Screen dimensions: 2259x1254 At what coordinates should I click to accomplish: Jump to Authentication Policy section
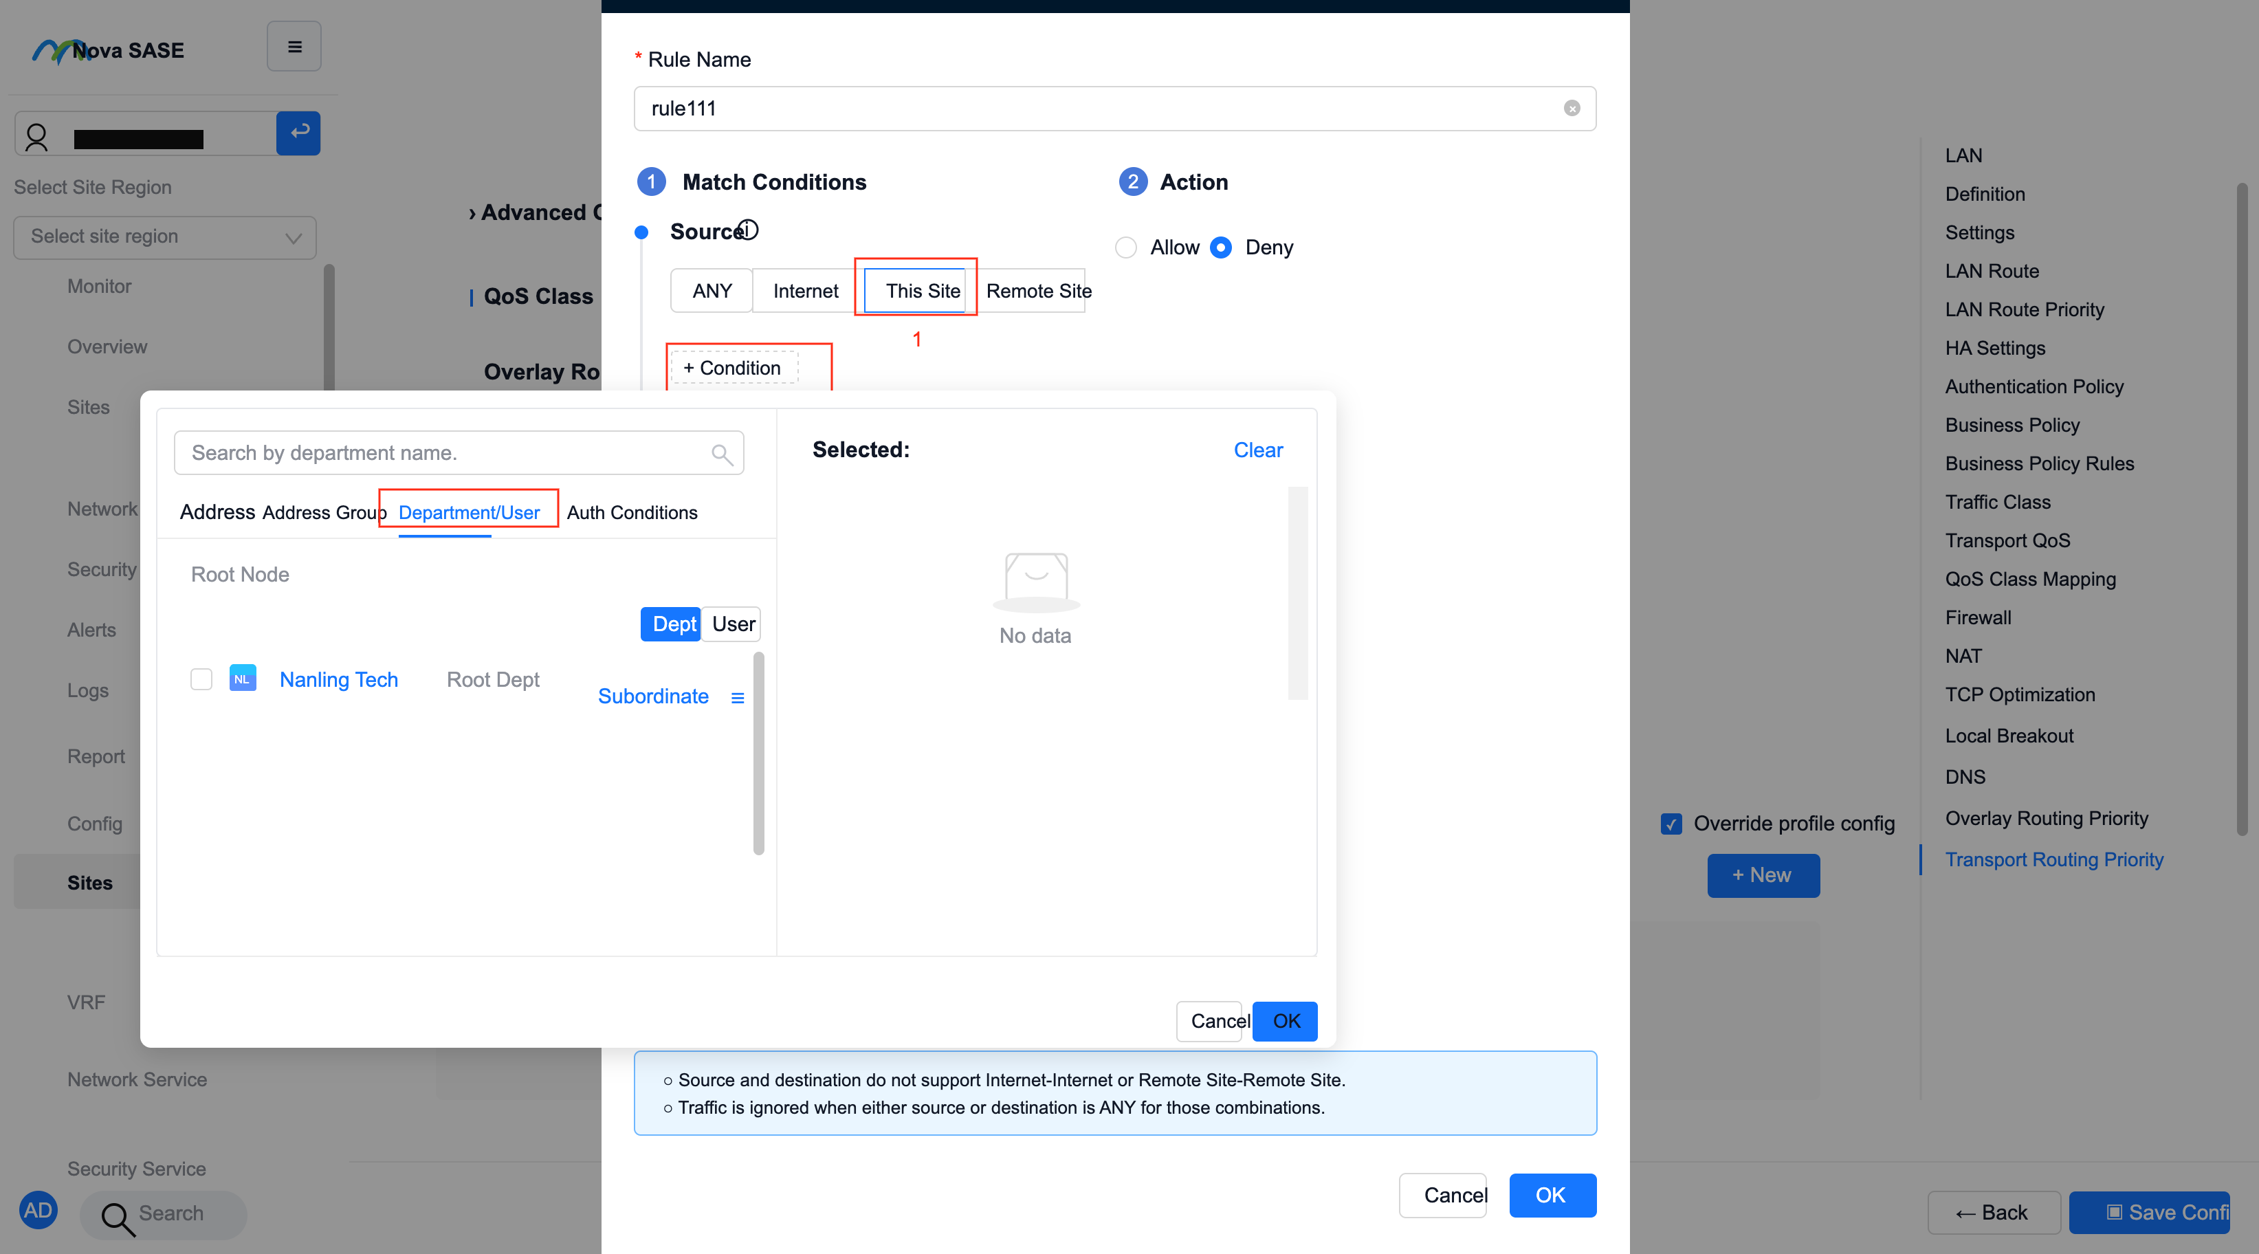[x=2034, y=387]
